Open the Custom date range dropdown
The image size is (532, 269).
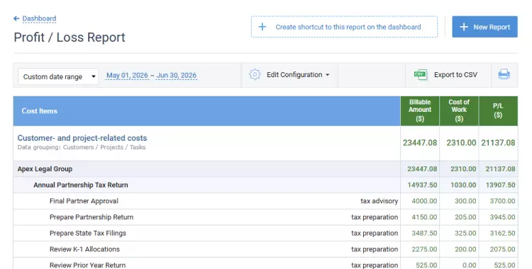coord(58,76)
